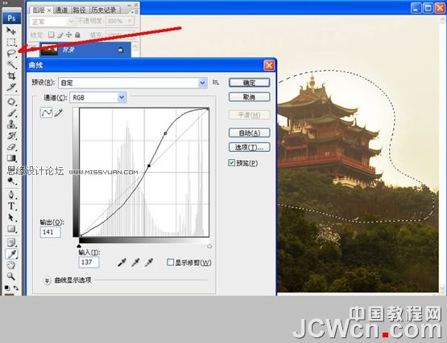Click the black input slider triangle
The image size is (447, 343).
[79, 246]
